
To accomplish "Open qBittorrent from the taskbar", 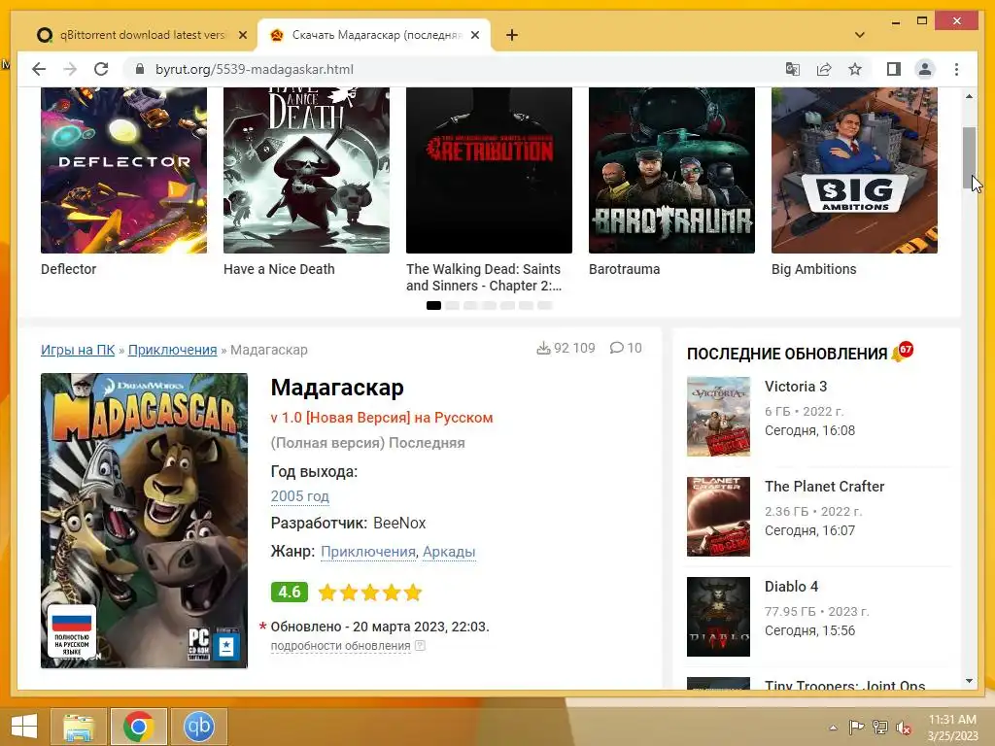I will click(x=198, y=727).
